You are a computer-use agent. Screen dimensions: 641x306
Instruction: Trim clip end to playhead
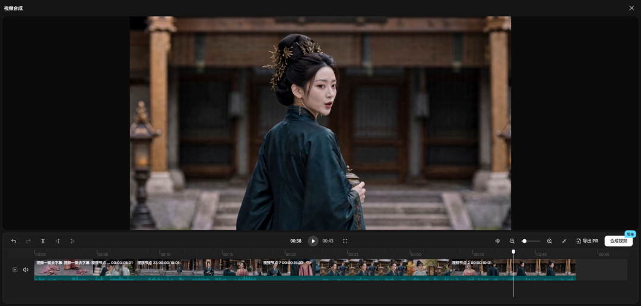(x=72, y=241)
